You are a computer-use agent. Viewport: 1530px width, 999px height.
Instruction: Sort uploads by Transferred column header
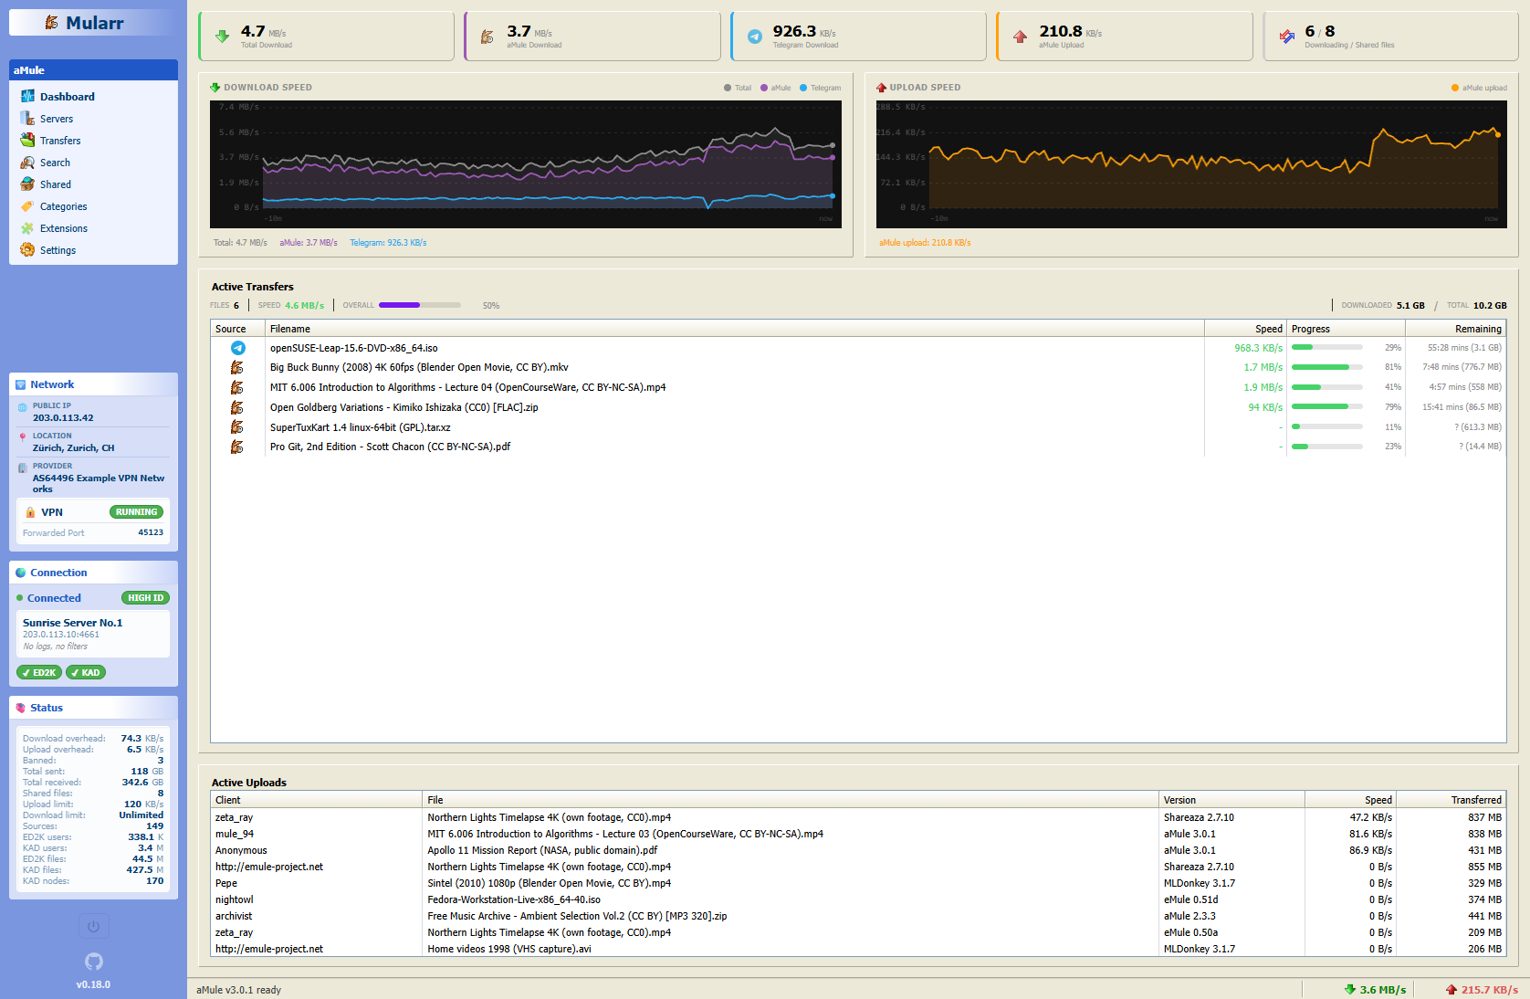tap(1451, 800)
